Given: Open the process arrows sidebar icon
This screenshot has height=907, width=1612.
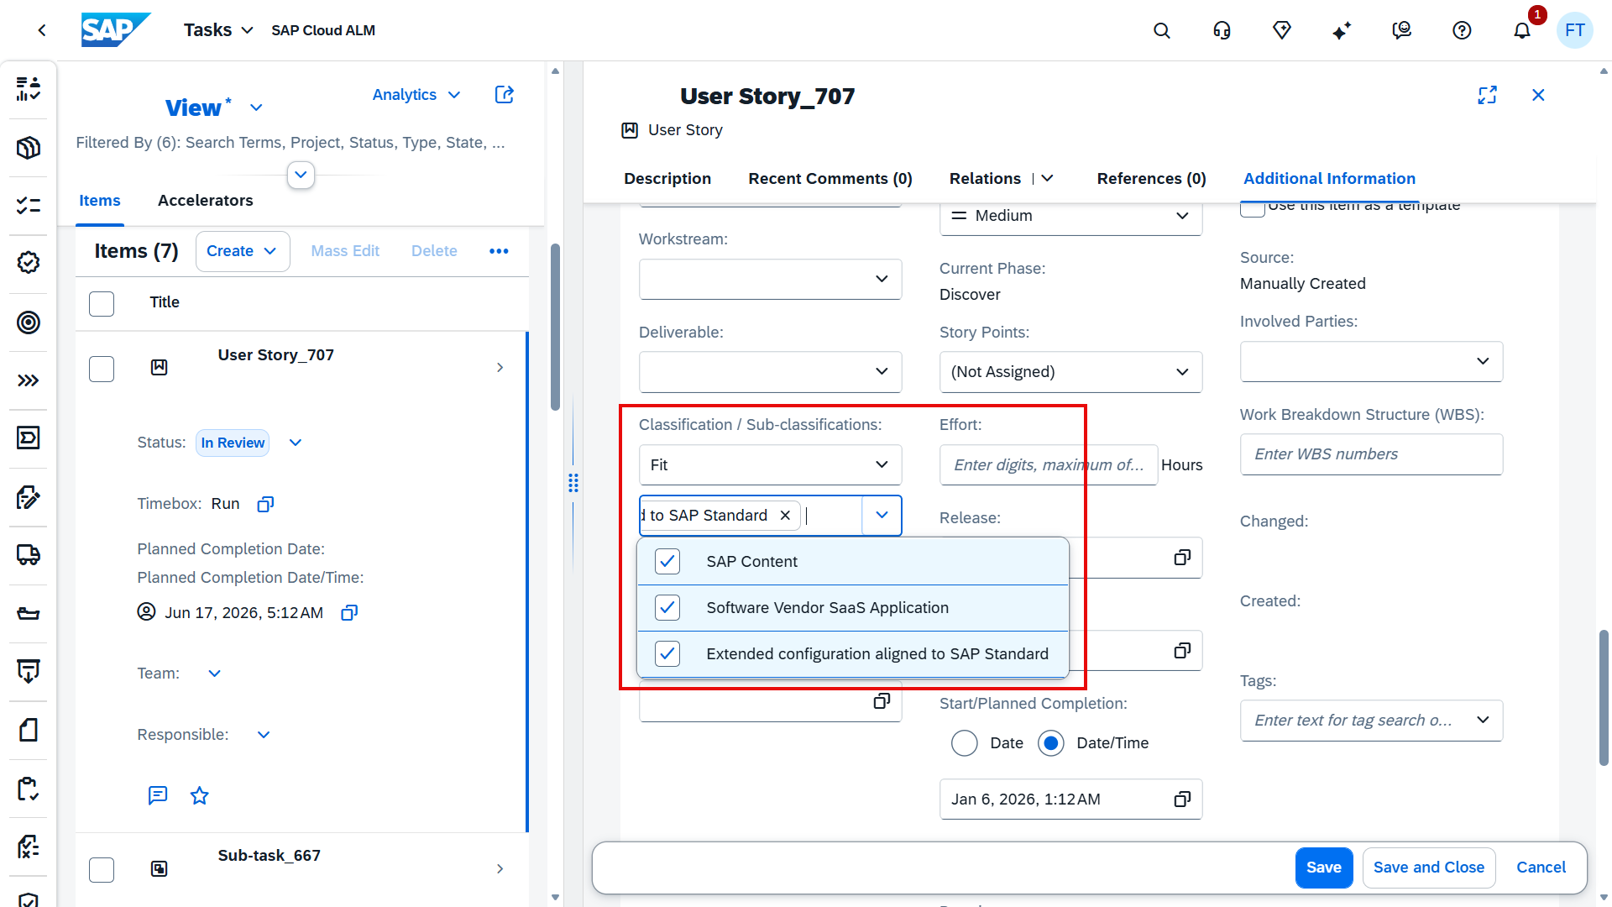Looking at the screenshot, I should pyautogui.click(x=29, y=380).
